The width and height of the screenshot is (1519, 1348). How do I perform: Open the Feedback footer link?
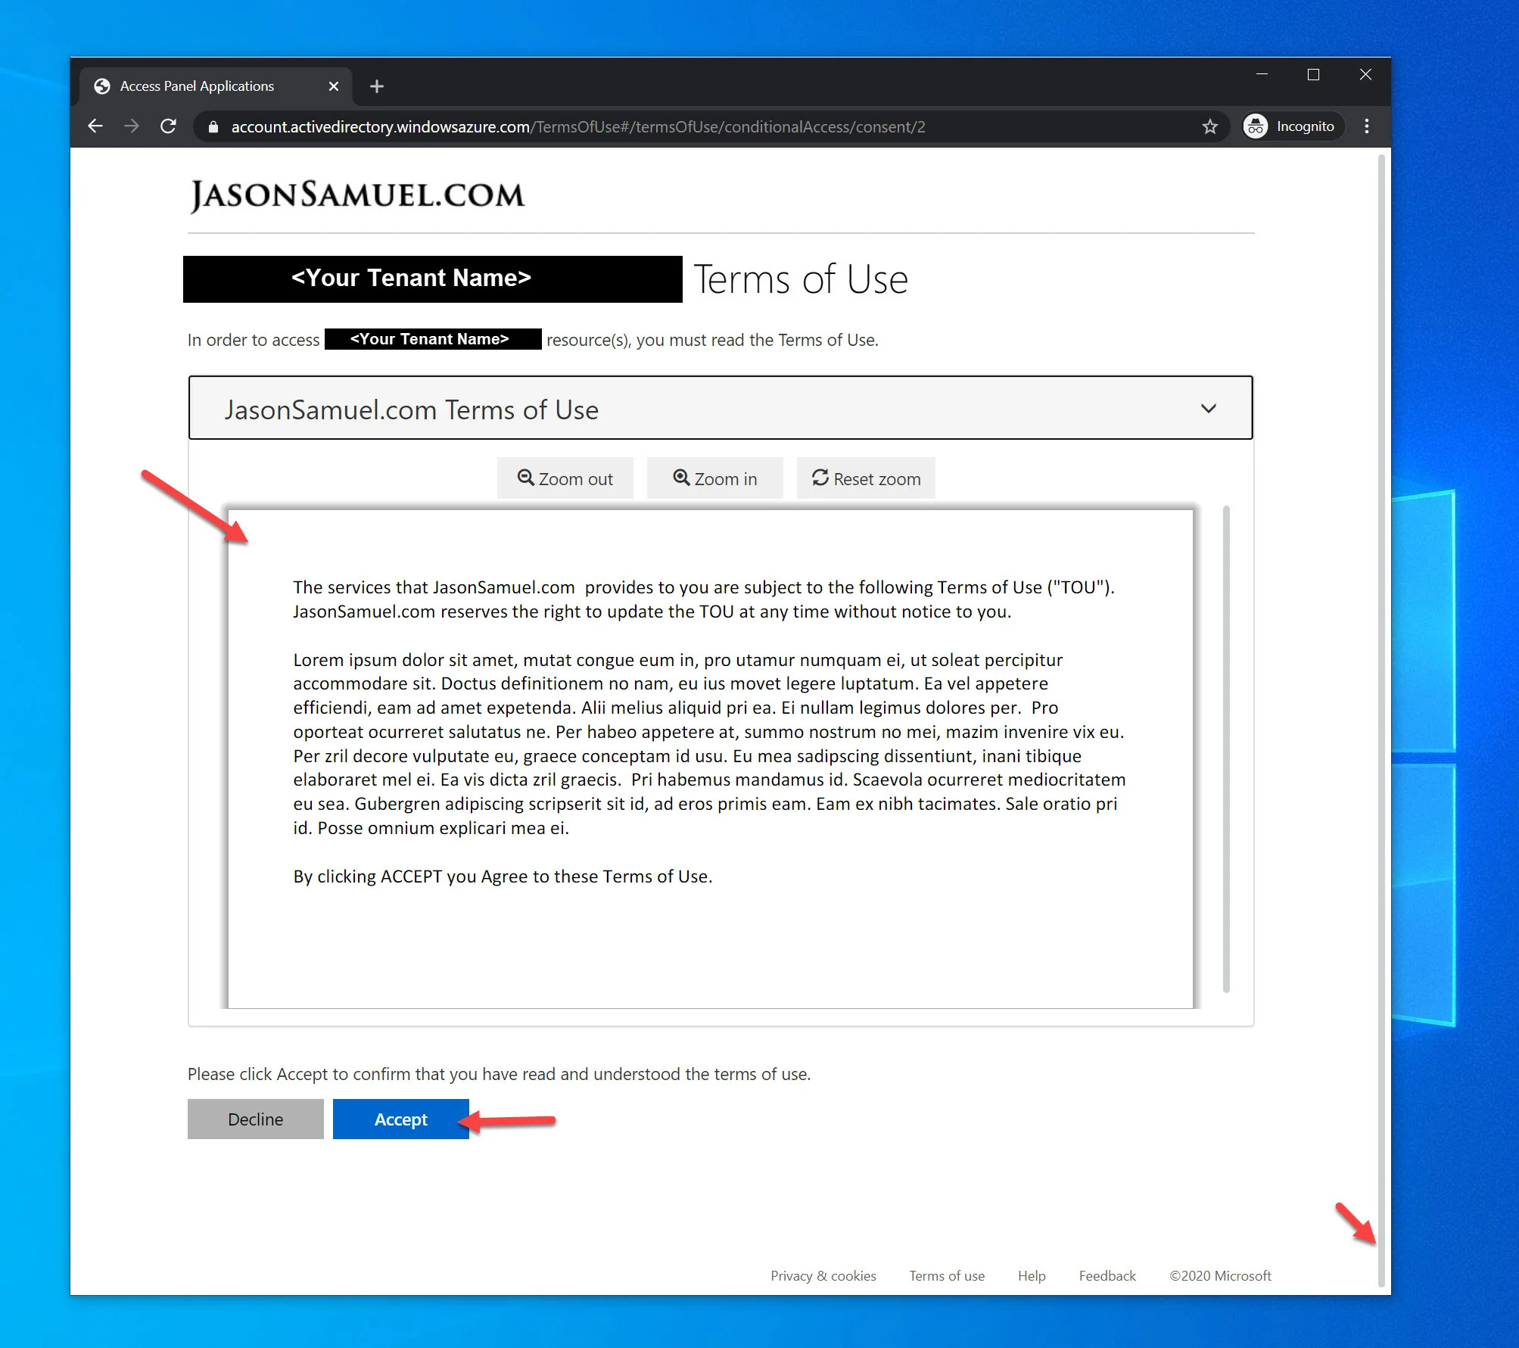1107,1275
